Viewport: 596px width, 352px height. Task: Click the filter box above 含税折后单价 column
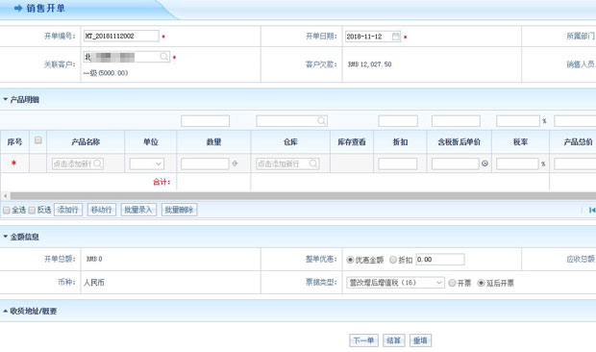(456, 121)
